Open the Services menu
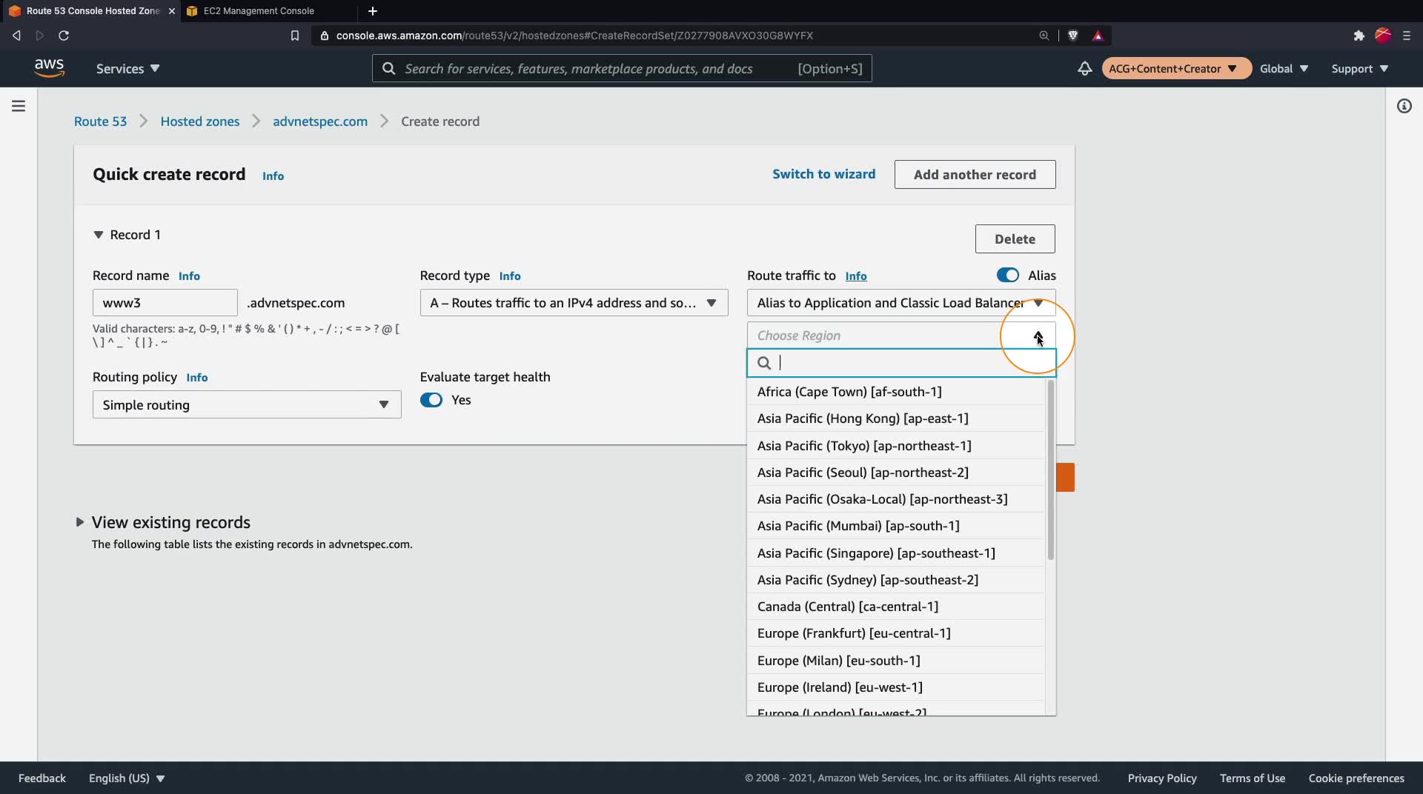 pyautogui.click(x=127, y=69)
